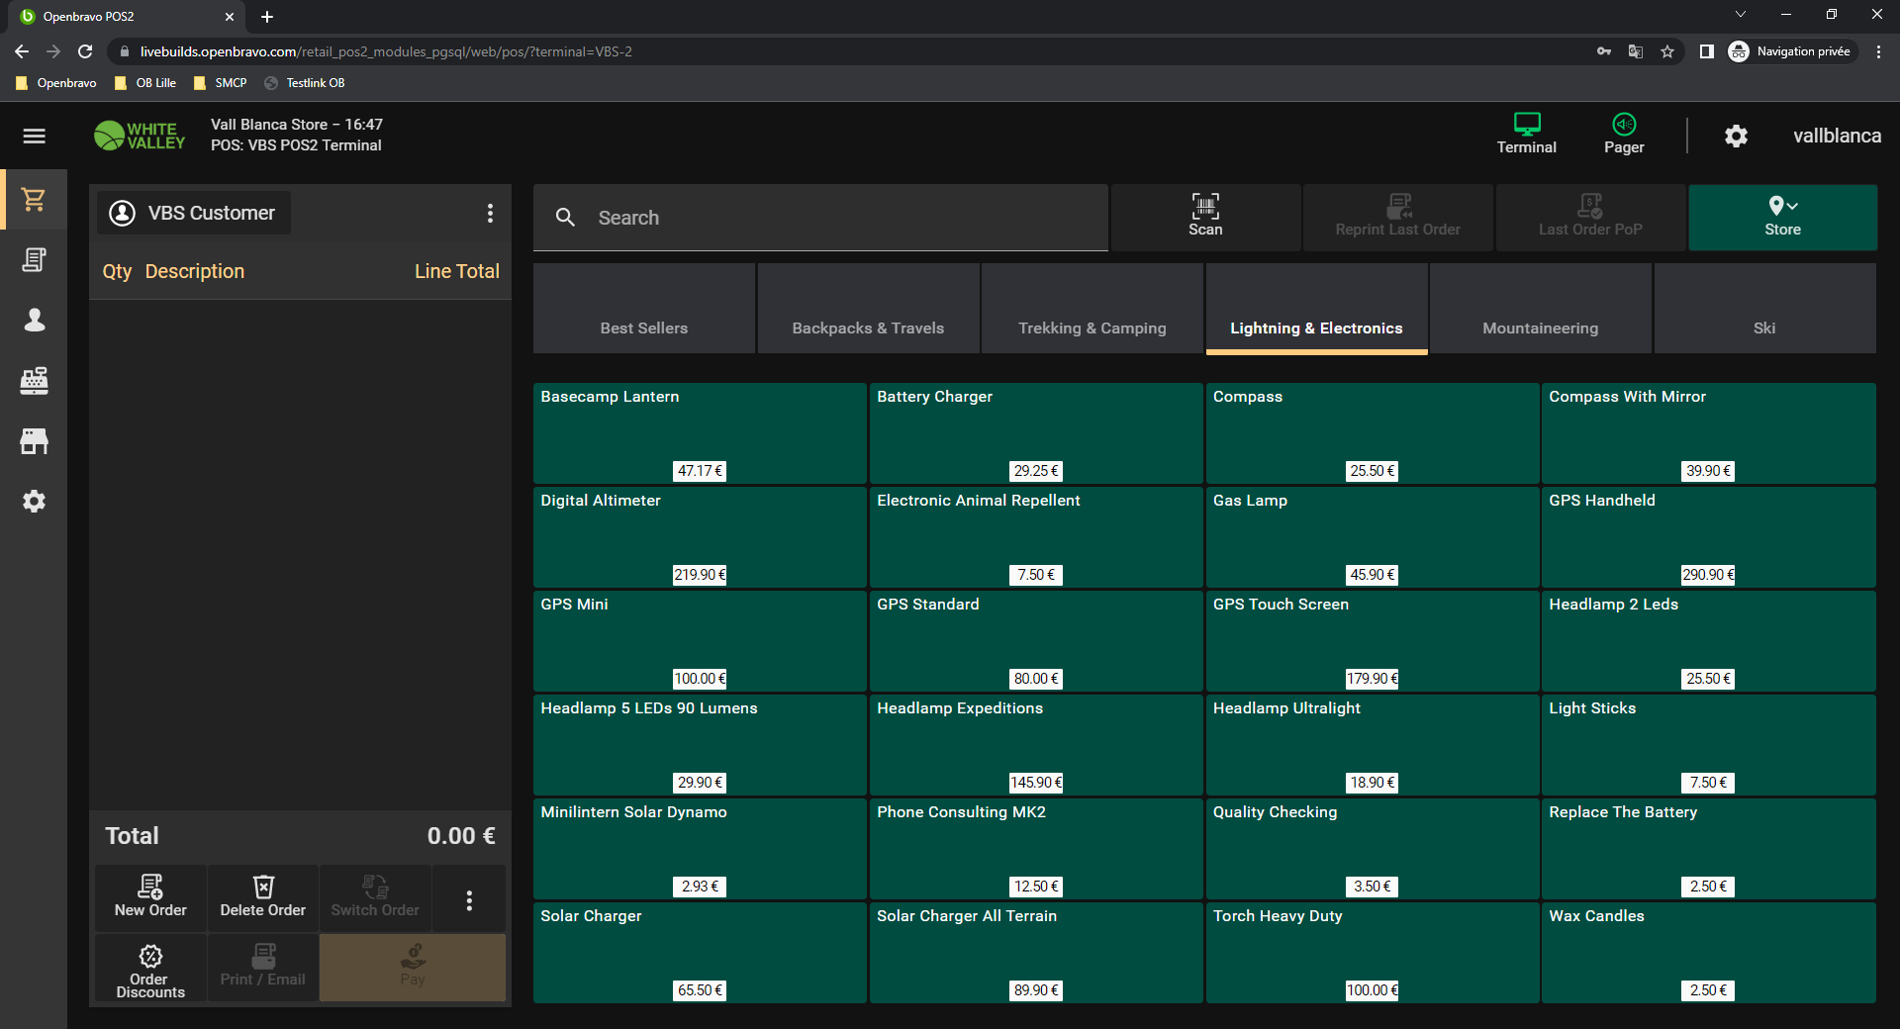This screenshot has height=1029, width=1900.
Task: Open the header settings gear
Action: [1736, 136]
